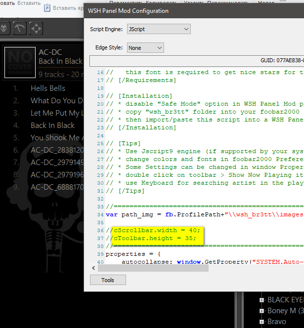
Task: Select the Boney M library item
Action: [286, 311]
